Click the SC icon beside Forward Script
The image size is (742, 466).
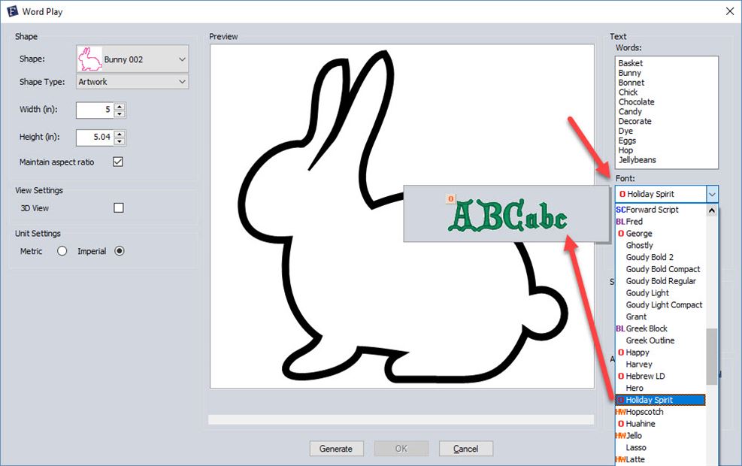[620, 210]
